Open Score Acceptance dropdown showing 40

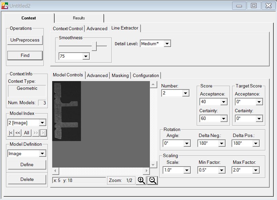coord(224,102)
